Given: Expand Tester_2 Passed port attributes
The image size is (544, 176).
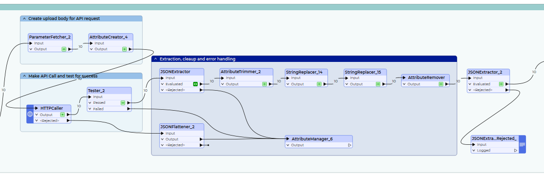Looking at the screenshot, I should coord(90,103).
